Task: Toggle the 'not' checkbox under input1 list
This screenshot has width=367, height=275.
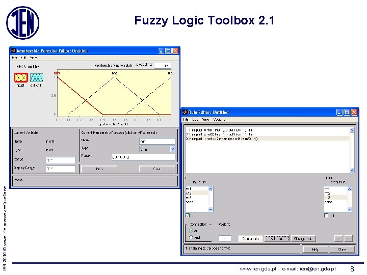Action: pos(188,215)
